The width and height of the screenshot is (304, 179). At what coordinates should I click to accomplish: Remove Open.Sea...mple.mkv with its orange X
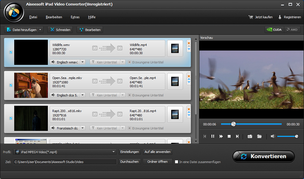click(188, 76)
